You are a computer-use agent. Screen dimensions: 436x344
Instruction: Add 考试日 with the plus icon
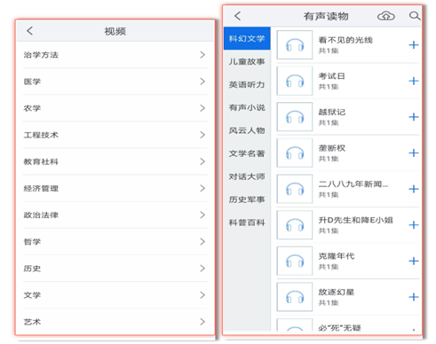click(414, 81)
